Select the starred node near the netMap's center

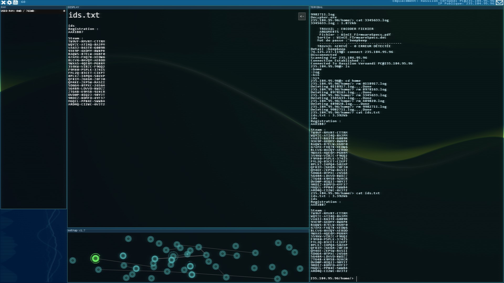pyautogui.click(x=187, y=254)
